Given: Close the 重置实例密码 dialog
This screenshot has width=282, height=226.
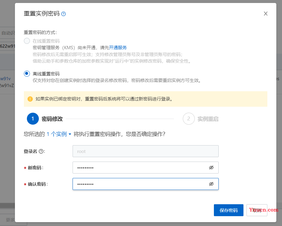Looking at the screenshot, I should (266, 14).
